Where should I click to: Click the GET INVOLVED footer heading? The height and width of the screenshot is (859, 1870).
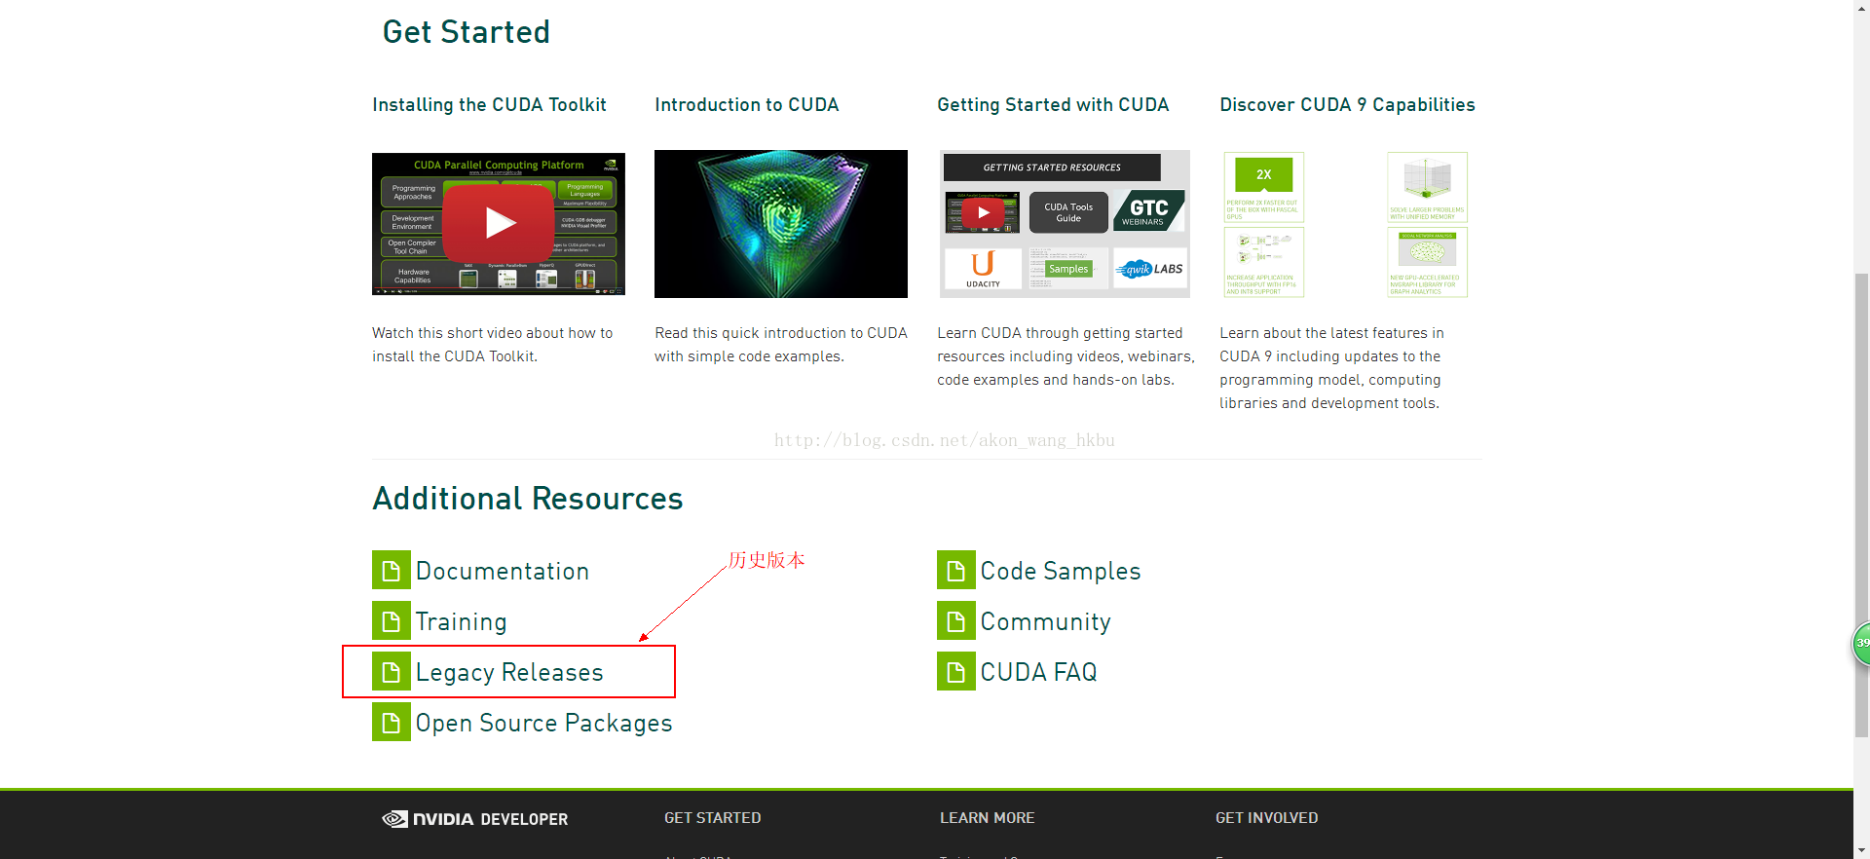tap(1266, 818)
